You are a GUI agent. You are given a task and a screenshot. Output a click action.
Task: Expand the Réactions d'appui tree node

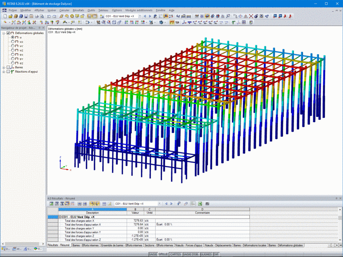point(4,72)
